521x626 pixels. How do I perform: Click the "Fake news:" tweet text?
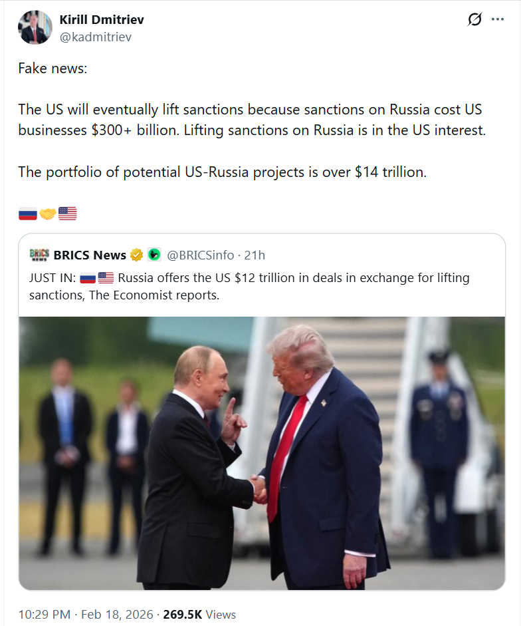(52, 68)
